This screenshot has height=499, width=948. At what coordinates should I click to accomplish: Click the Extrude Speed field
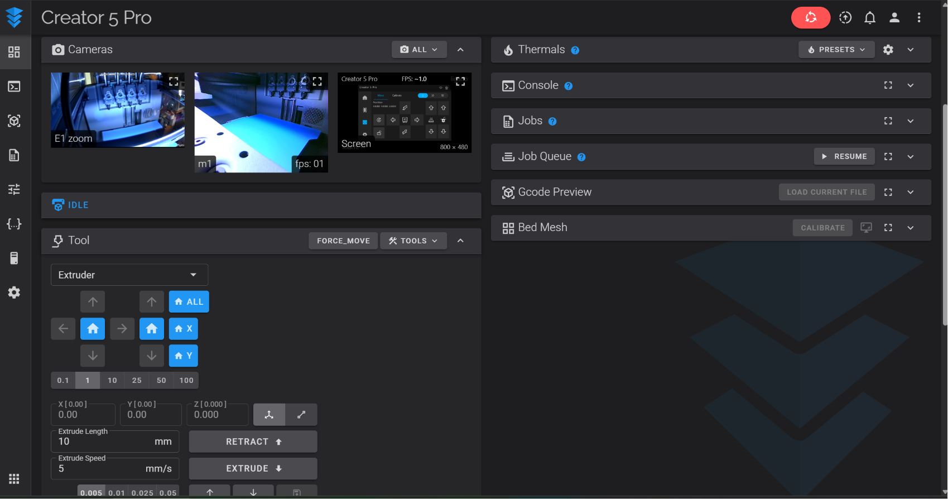pyautogui.click(x=115, y=468)
